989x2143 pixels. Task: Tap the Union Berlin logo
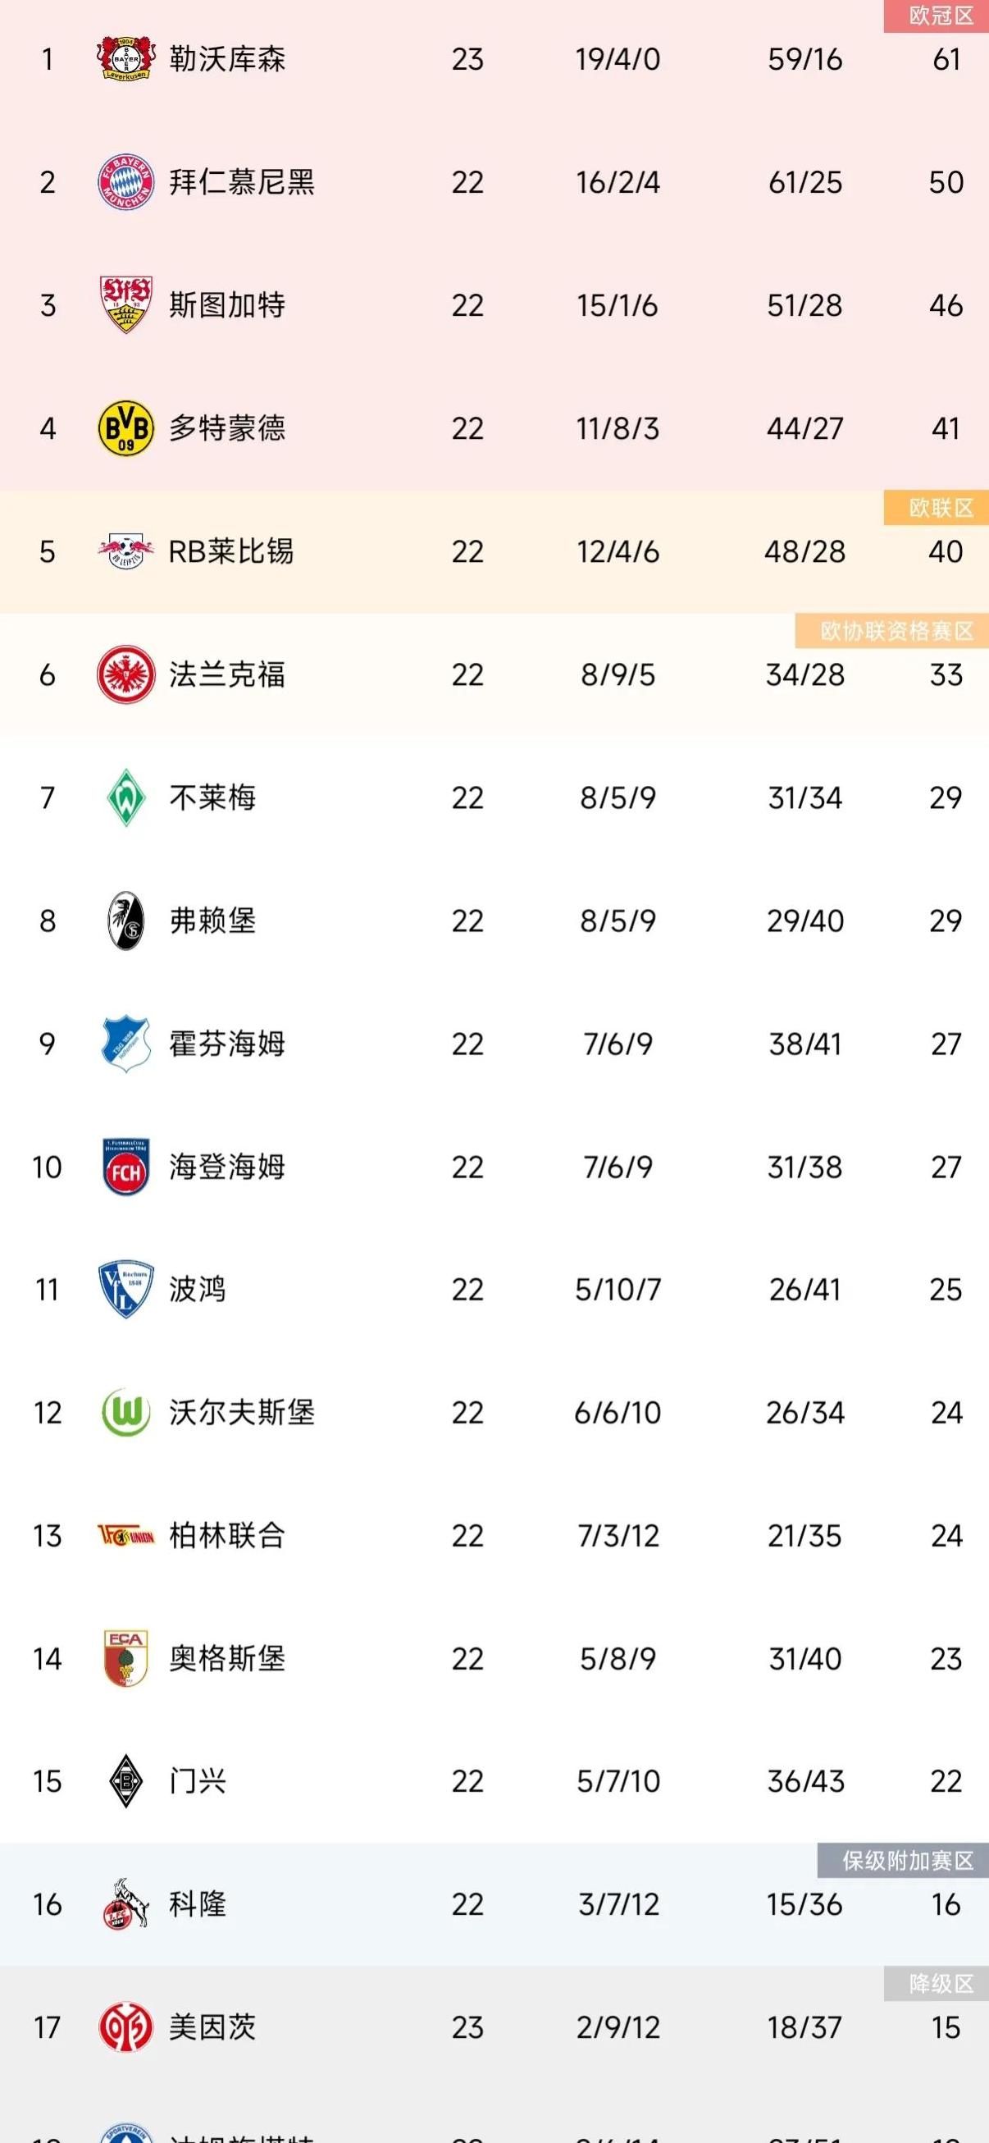pos(125,1536)
